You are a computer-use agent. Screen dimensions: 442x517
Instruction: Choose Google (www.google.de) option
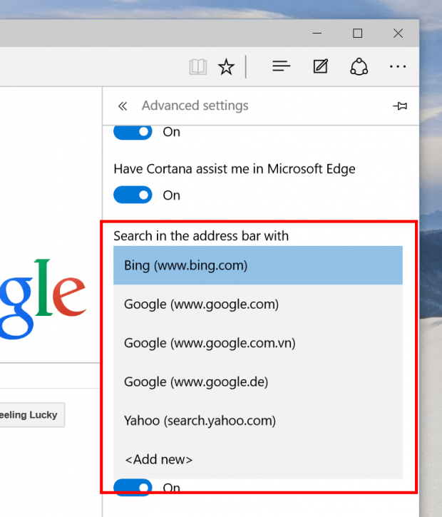click(258, 382)
